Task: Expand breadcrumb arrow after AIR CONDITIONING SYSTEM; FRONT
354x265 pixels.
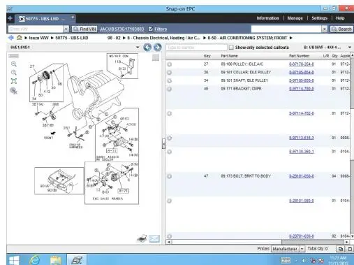Action: [291, 38]
